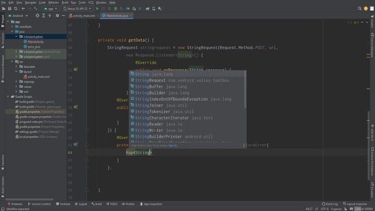Open the File menu

click(4, 2)
